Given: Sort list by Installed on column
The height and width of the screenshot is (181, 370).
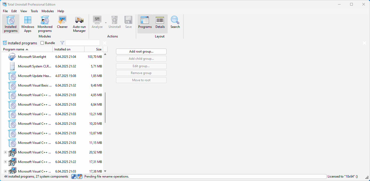Looking at the screenshot, I should 68,49.
